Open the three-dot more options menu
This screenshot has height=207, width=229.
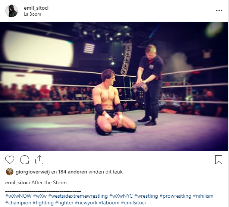click(219, 11)
